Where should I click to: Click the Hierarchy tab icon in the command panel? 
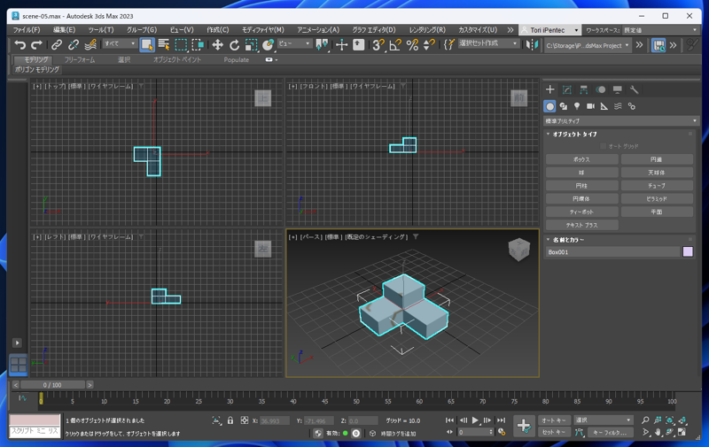point(584,89)
